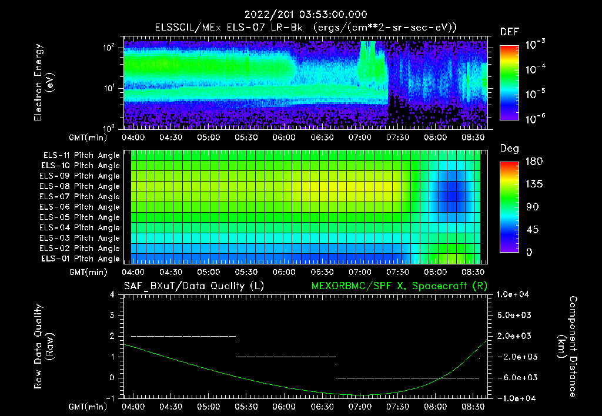This screenshot has height=416, width=602.
Task: Click the green 'MEXORBMC/SPF X, Spacecraft (R)' title
Action: click(x=399, y=286)
